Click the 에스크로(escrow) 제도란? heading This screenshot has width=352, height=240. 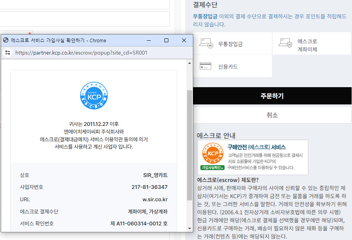click(x=228, y=180)
